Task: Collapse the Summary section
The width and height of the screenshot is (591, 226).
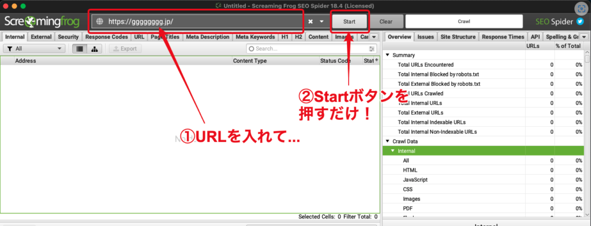Action: [387, 55]
